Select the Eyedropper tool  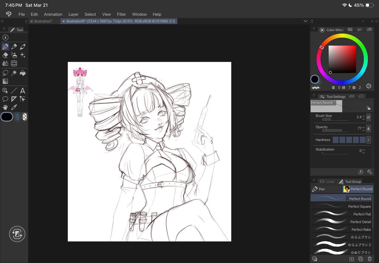(14, 108)
